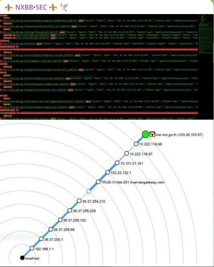The width and height of the screenshot is (214, 267).
Task: Click the terminal minimap on right edge
Action: pos(206,34)
